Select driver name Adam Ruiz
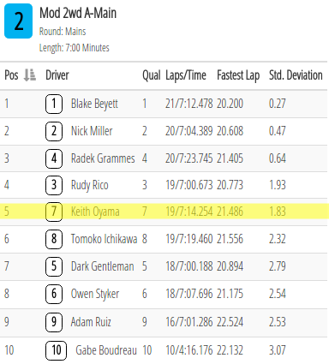329x364 pixels. click(x=91, y=322)
